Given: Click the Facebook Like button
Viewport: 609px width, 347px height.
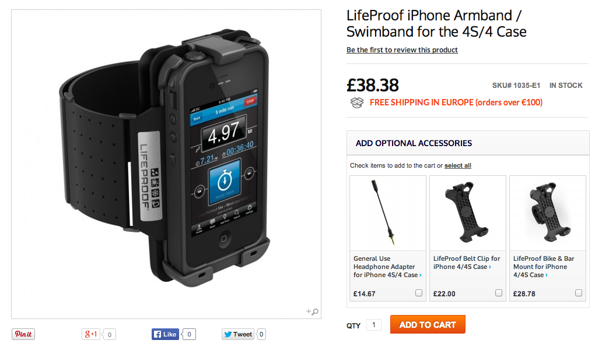Looking at the screenshot, I should (166, 334).
